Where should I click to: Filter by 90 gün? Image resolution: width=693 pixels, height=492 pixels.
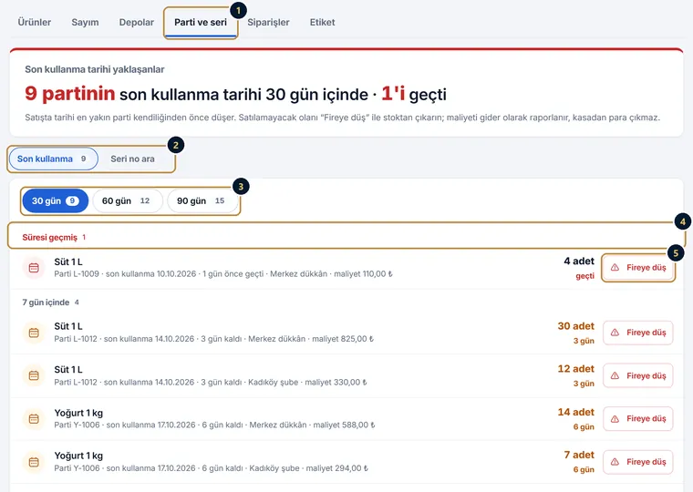202,201
